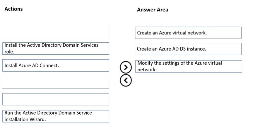This screenshot has height=128, width=265.
Task: Pick the Azure AD Connect installation step
Action: (x=56, y=65)
